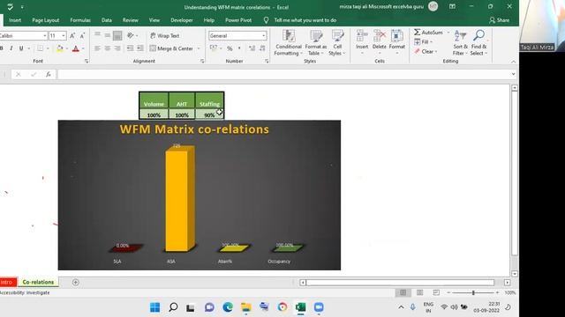Switch to Page Layout view
The width and height of the screenshot is (565, 317).
(420, 293)
